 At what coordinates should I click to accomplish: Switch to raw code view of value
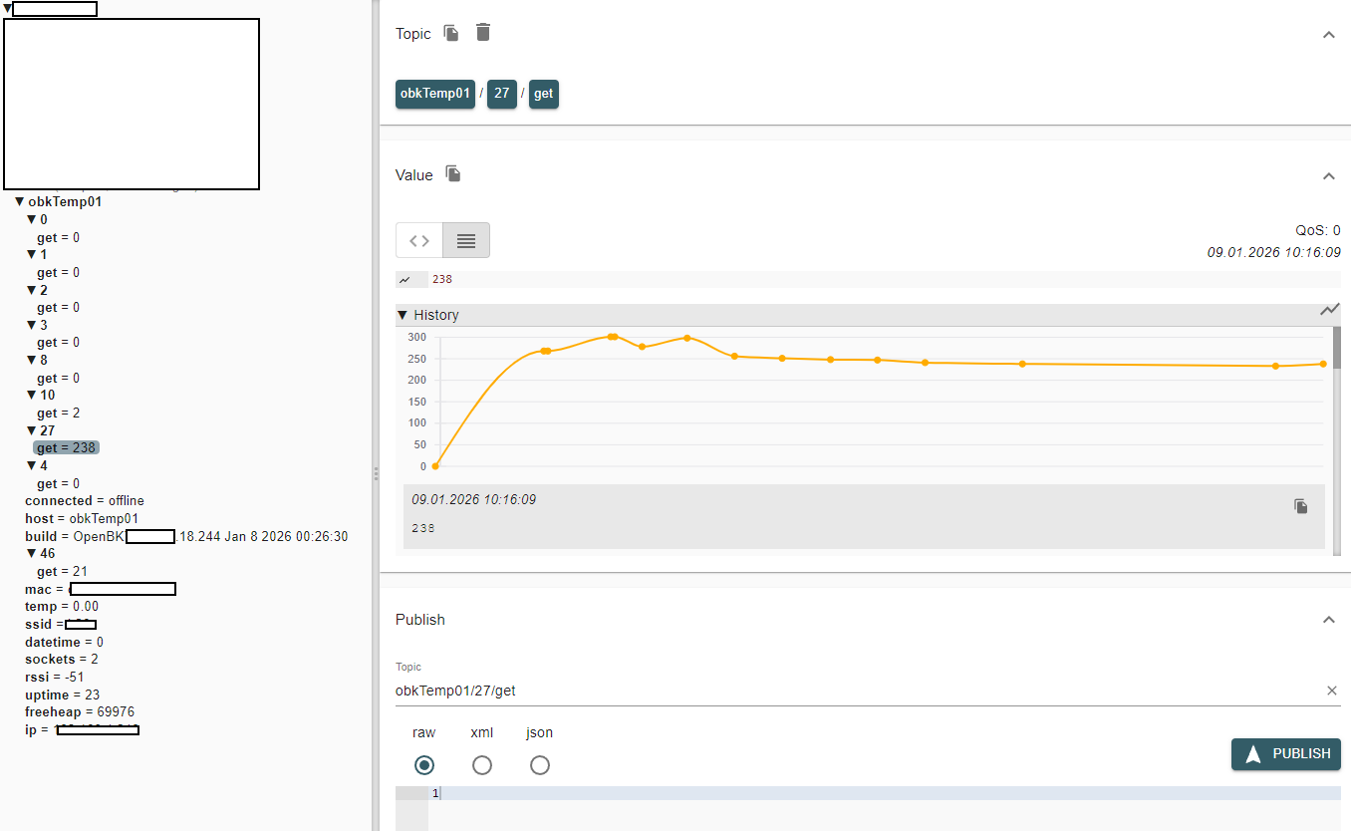(419, 240)
